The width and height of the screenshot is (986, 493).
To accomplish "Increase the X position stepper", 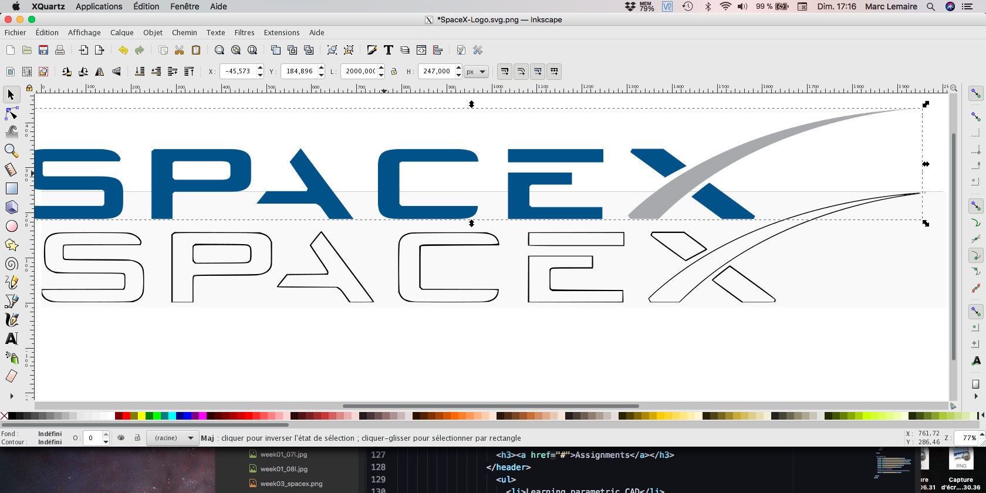I will click(260, 68).
